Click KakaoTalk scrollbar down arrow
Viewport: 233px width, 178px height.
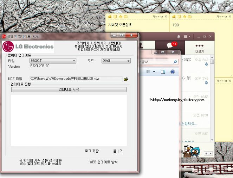point(212,140)
